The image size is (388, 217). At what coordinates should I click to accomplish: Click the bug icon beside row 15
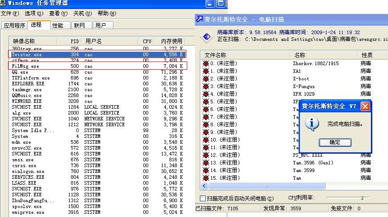pos(206,178)
